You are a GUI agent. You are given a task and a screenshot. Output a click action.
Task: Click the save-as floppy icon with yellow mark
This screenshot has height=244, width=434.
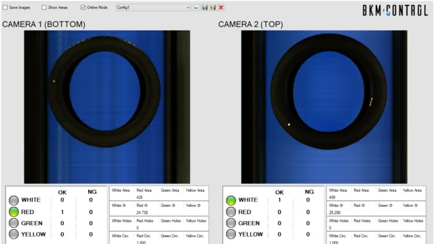coord(213,7)
